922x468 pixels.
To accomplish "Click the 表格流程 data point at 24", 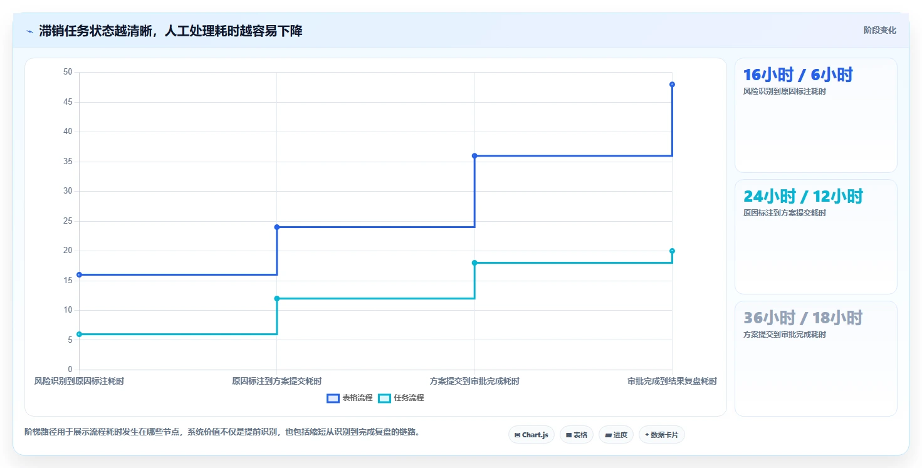I will (277, 227).
